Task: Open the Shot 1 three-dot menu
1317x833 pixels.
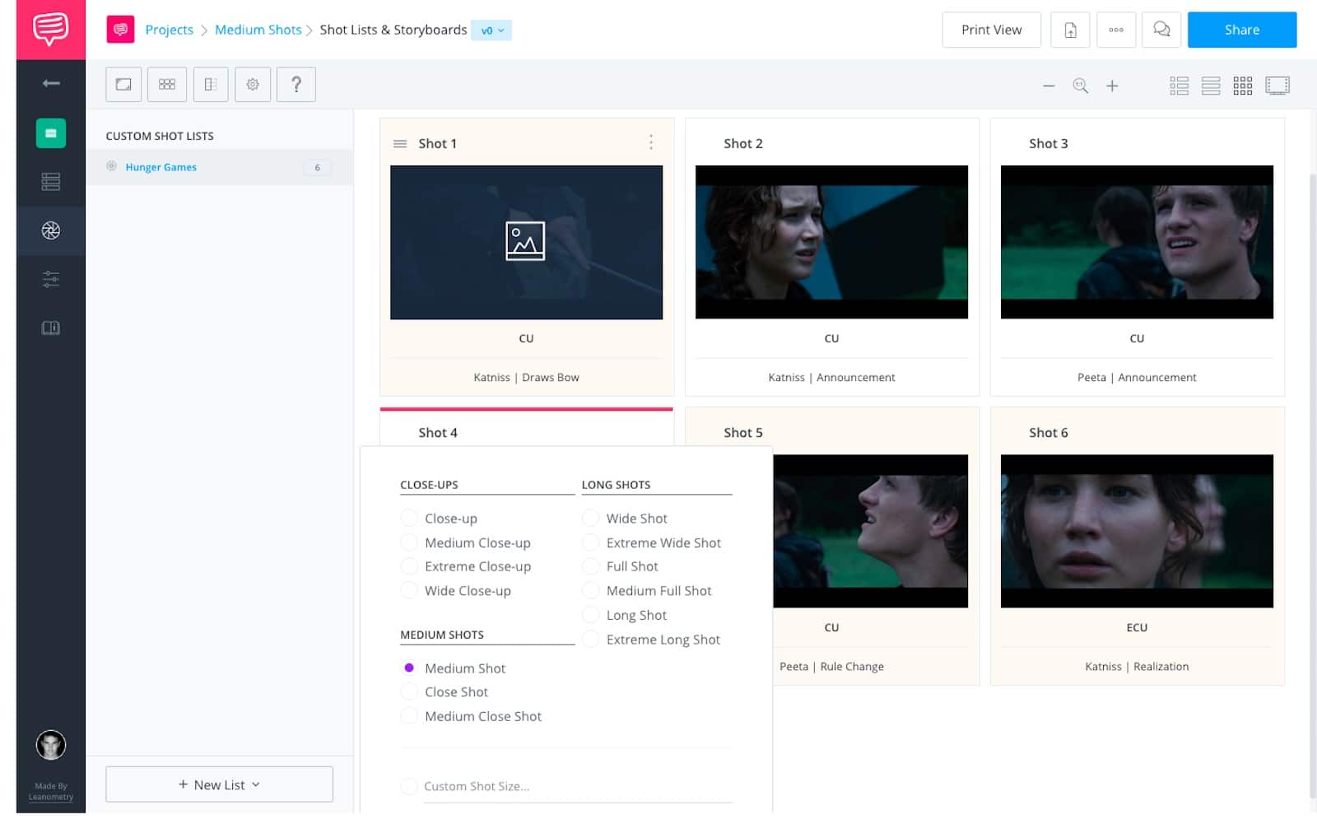Action: tap(651, 142)
